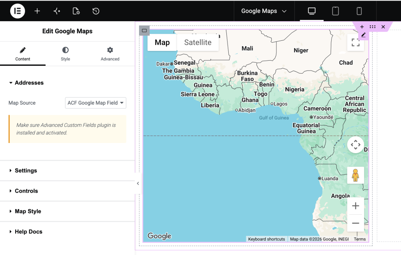This screenshot has width=401, height=255.
Task: Click the Chad country label
Action: 346,63
